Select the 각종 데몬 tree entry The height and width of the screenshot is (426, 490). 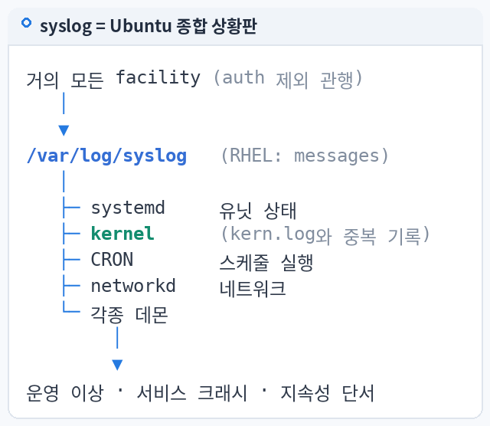(129, 315)
